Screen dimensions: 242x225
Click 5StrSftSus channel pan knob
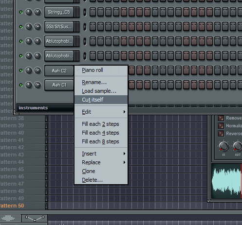tap(29, 27)
